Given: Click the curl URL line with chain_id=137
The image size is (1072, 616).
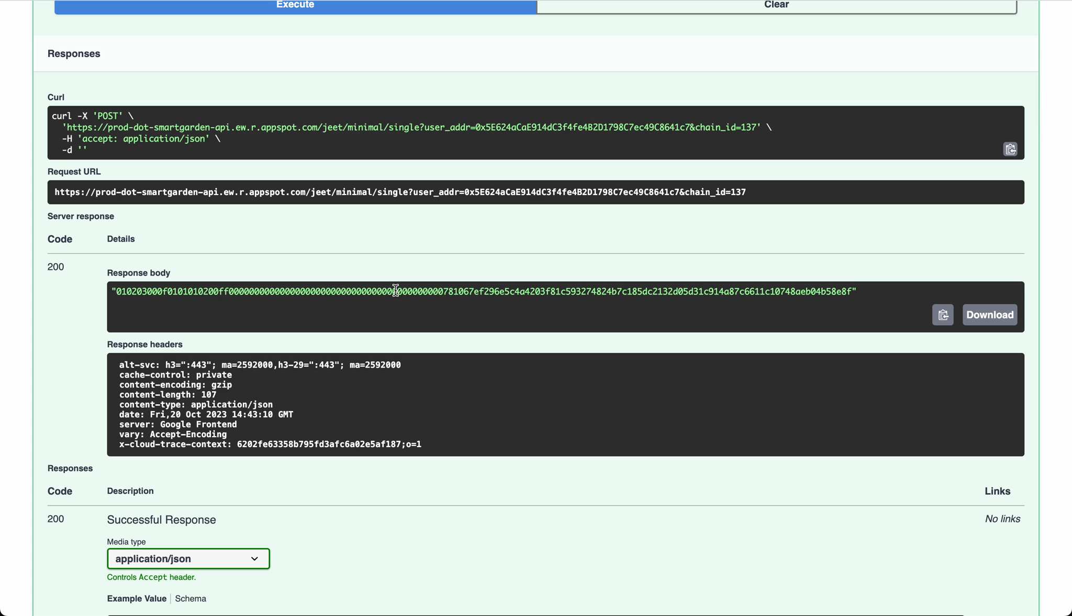Looking at the screenshot, I should [x=417, y=128].
